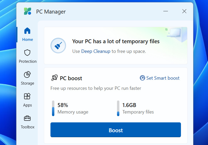Click the 'PC Manager' window title

(51, 12)
